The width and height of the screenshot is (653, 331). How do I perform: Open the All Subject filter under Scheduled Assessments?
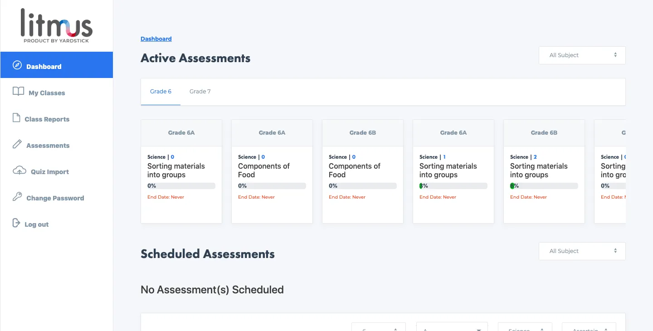click(582, 251)
